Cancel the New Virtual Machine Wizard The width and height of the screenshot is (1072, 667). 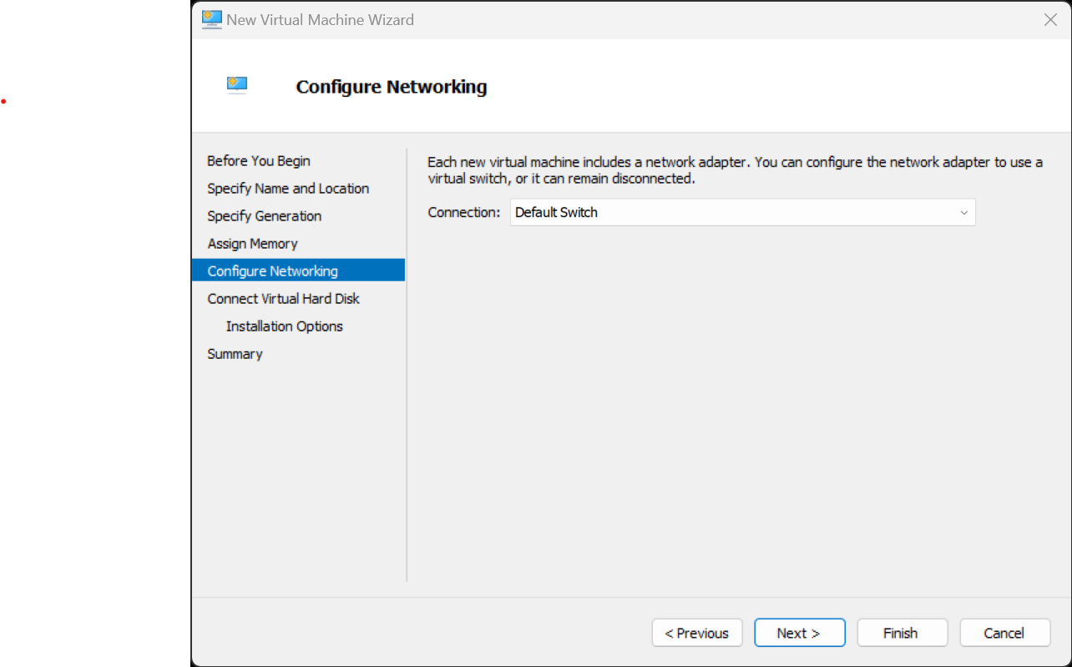pos(1005,633)
